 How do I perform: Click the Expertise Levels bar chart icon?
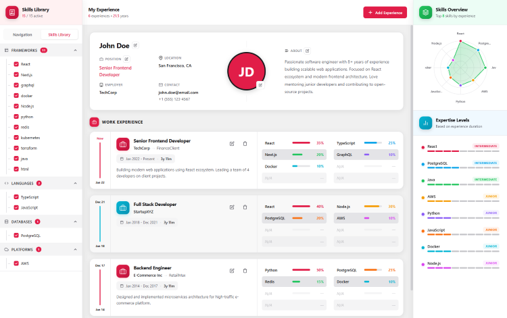point(425,123)
